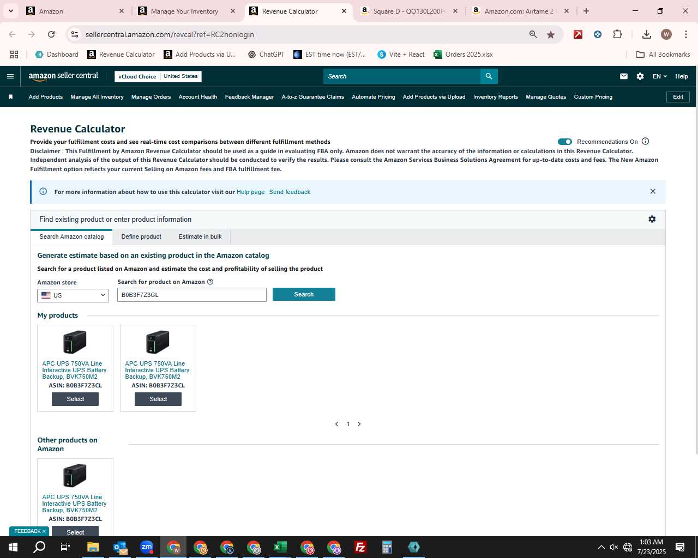Dismiss the help information banner
This screenshot has width=698, height=558.
coord(653,191)
